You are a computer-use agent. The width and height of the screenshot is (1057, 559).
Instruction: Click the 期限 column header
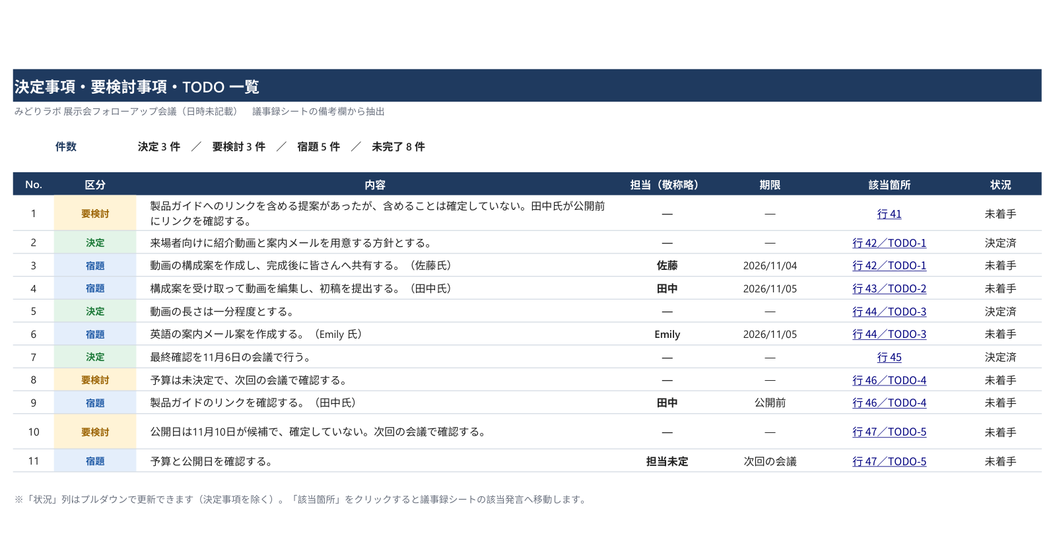coord(770,185)
